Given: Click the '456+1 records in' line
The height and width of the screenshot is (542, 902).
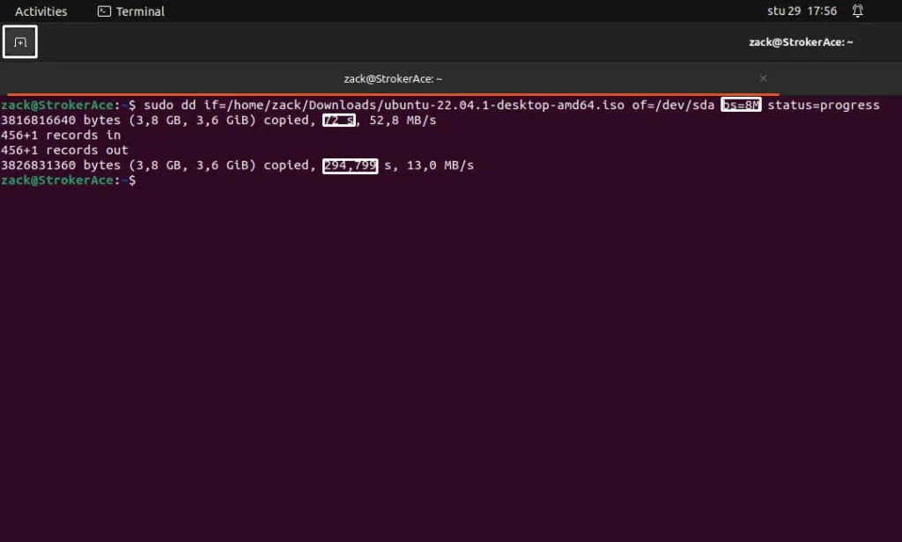Looking at the screenshot, I should [61, 135].
